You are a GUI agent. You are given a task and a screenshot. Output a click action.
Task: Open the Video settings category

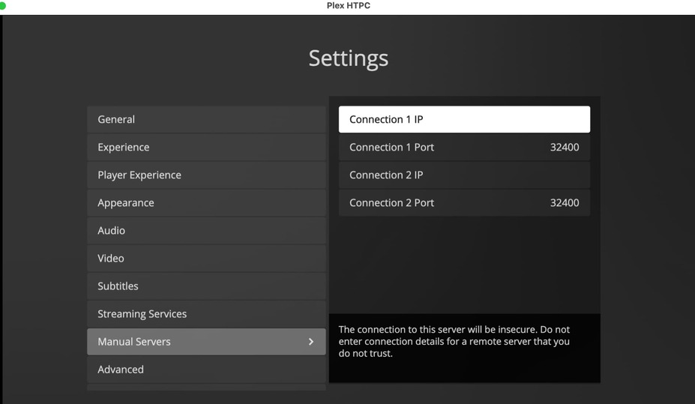[x=206, y=258]
